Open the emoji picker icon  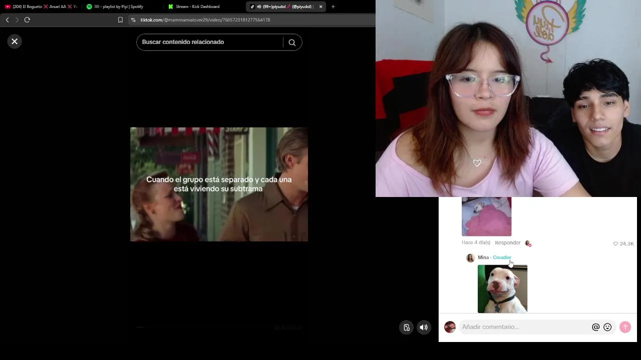(x=607, y=327)
